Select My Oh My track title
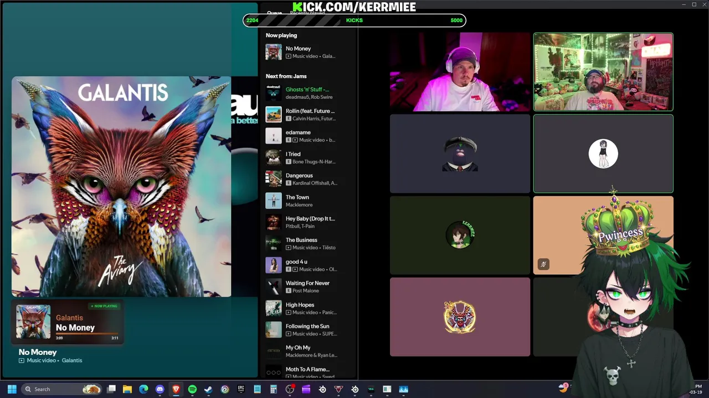The image size is (709, 398). [x=298, y=348]
